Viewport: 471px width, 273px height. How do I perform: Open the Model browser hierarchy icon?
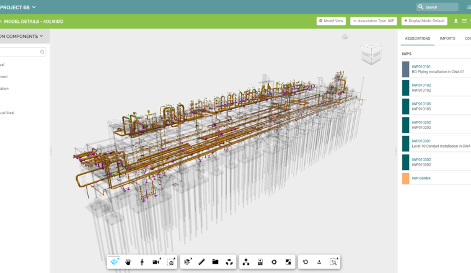[x=246, y=262]
